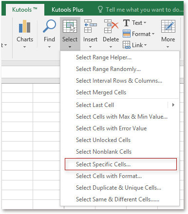Viewport: 188px width, 214px height.
Task: Click the Format table icon
Action: click(x=127, y=34)
